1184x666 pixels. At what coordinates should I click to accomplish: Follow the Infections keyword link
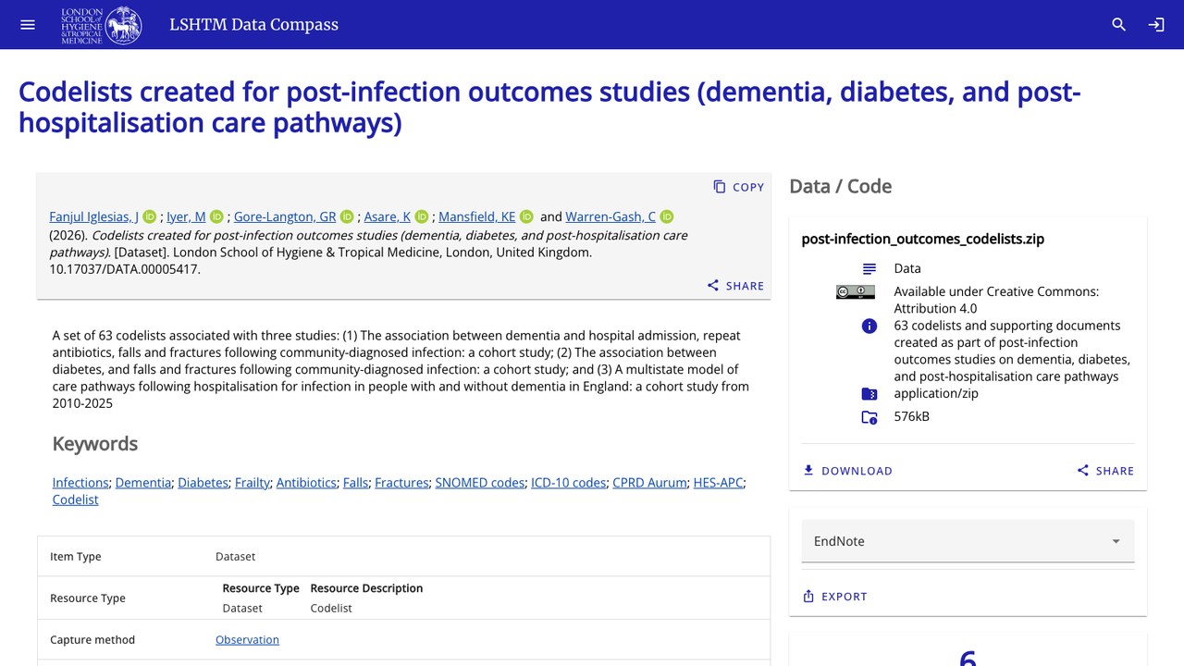pos(80,483)
